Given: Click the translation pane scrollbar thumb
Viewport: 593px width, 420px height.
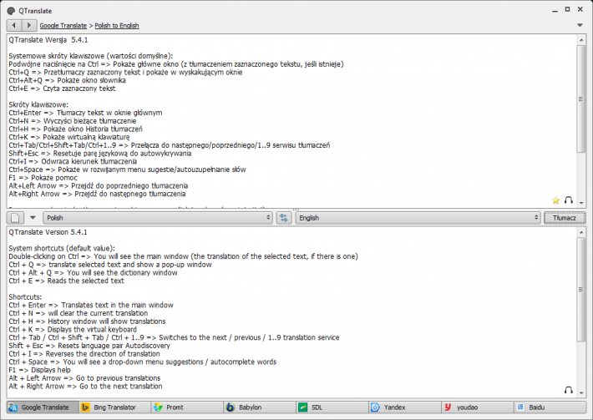Looking at the screenshot, I should pos(581,290).
